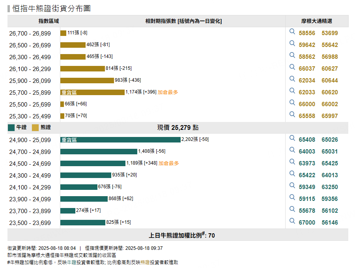Open bull warrant code 65026
The image size is (355, 268).
pyautogui.click(x=330, y=140)
